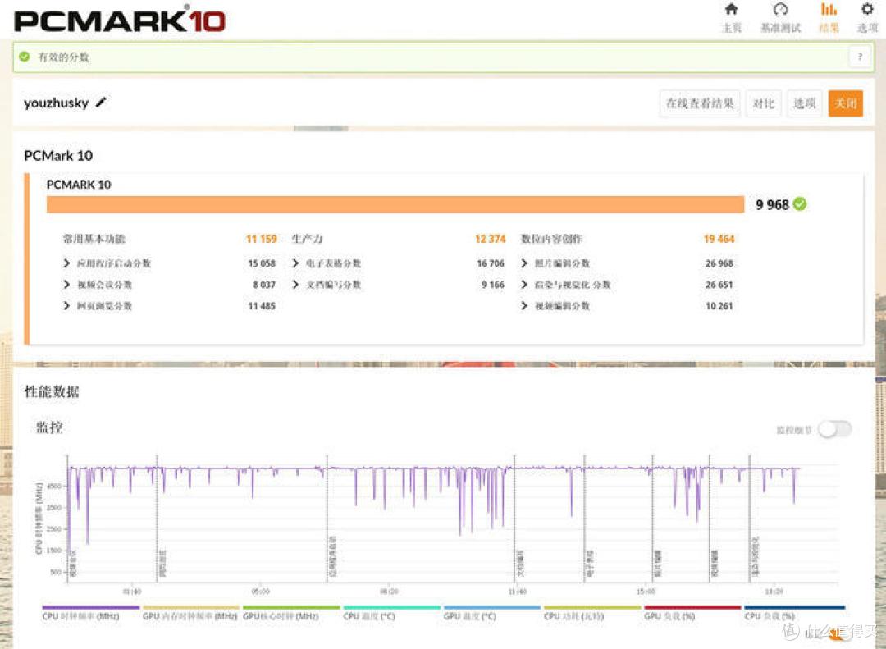
Task: Click the value 26 651
Action: 719,285
